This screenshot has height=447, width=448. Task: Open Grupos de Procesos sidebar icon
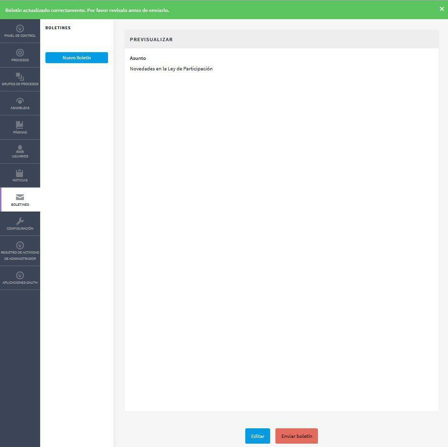[x=20, y=77]
